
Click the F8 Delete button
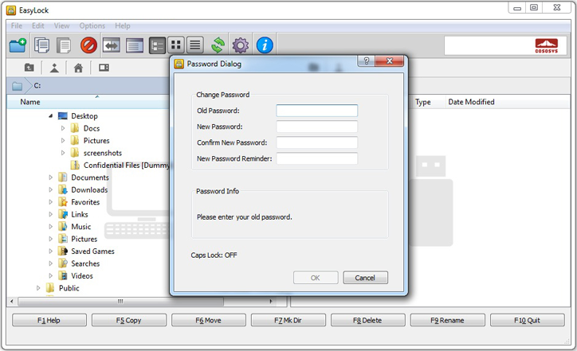pyautogui.click(x=367, y=320)
